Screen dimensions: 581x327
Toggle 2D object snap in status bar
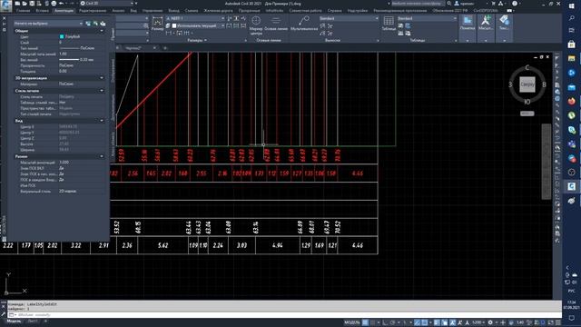pyautogui.click(x=425, y=322)
